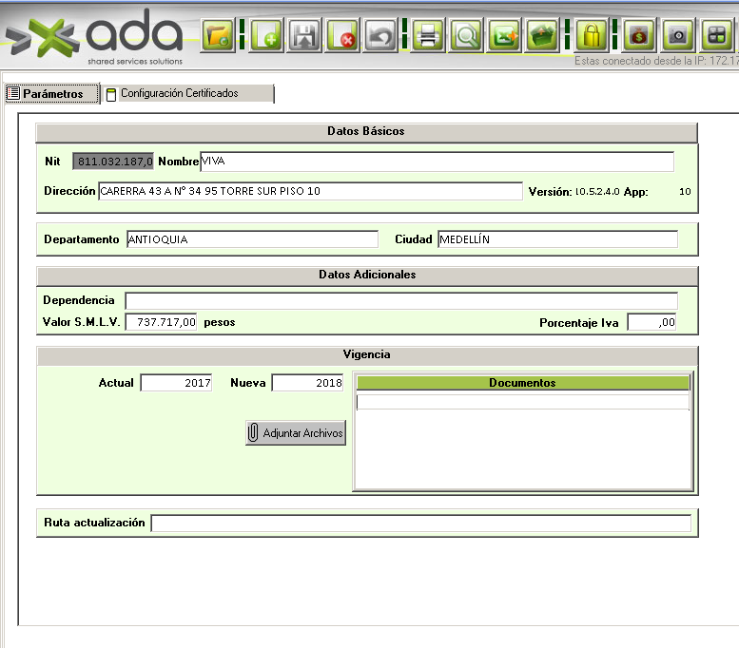Export using the Excel icon

click(505, 36)
